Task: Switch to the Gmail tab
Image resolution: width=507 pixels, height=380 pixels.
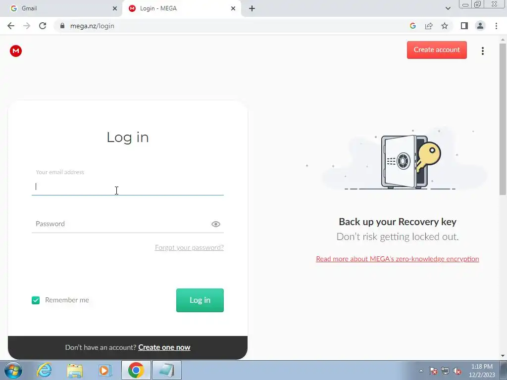Action: [x=61, y=8]
